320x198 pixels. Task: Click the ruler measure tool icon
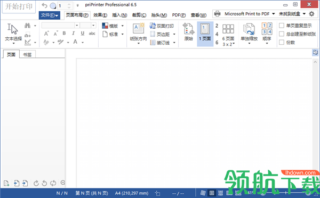pos(28,43)
